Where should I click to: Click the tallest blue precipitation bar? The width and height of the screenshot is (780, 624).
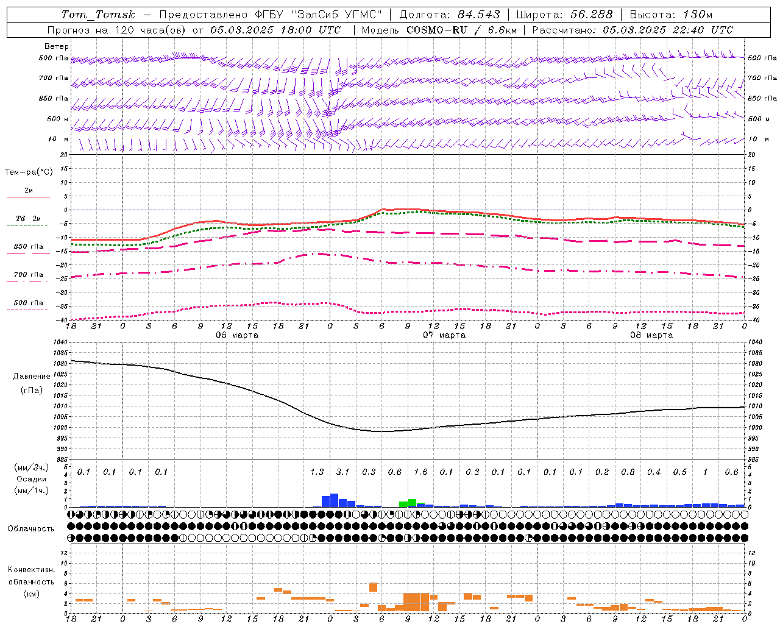tap(334, 500)
